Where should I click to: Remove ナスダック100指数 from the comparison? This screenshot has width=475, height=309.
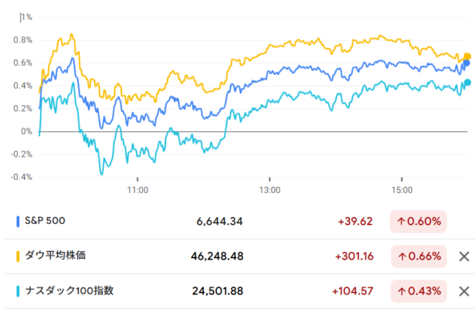463,291
